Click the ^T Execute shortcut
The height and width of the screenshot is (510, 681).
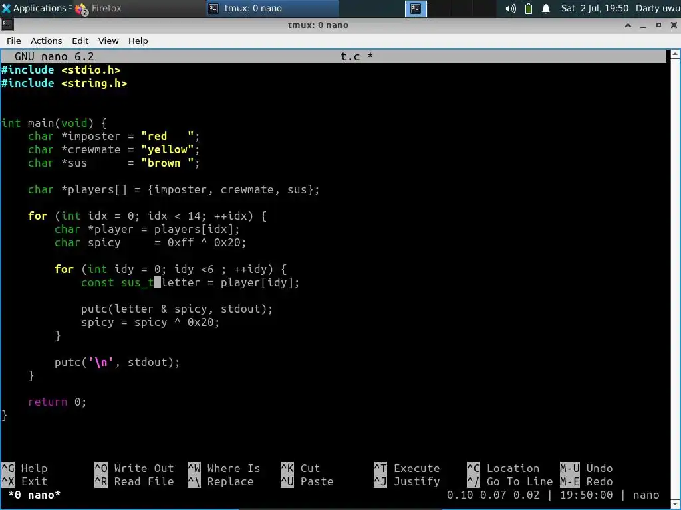click(x=407, y=468)
